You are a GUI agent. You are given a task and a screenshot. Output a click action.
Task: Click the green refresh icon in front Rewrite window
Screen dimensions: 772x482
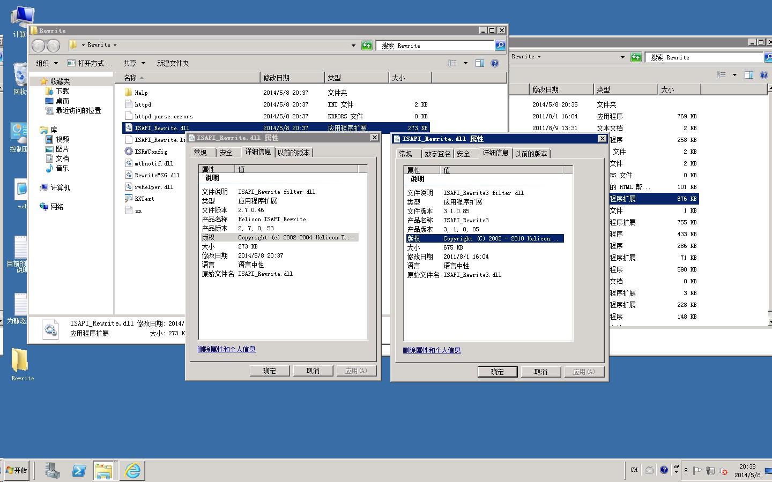367,46
